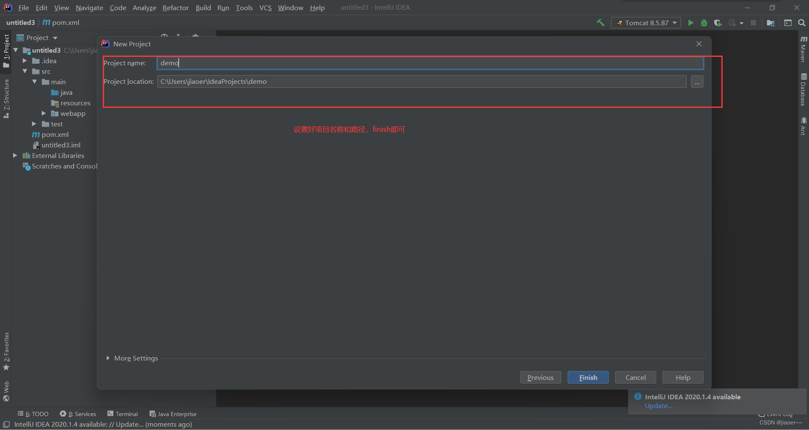Image resolution: width=809 pixels, height=430 pixels.
Task: Close the New Project dialog
Action: click(699, 44)
